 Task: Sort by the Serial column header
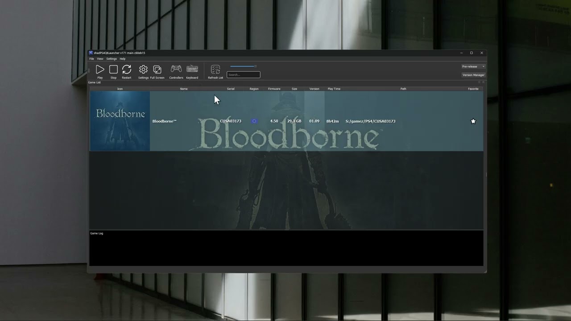click(231, 89)
